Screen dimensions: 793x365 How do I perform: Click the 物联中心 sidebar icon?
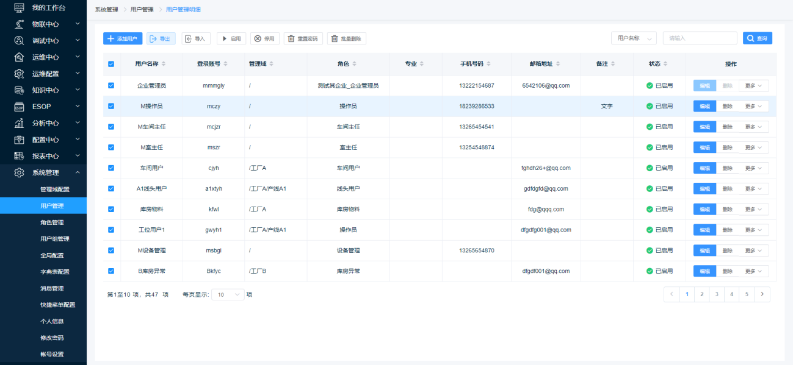pos(19,24)
